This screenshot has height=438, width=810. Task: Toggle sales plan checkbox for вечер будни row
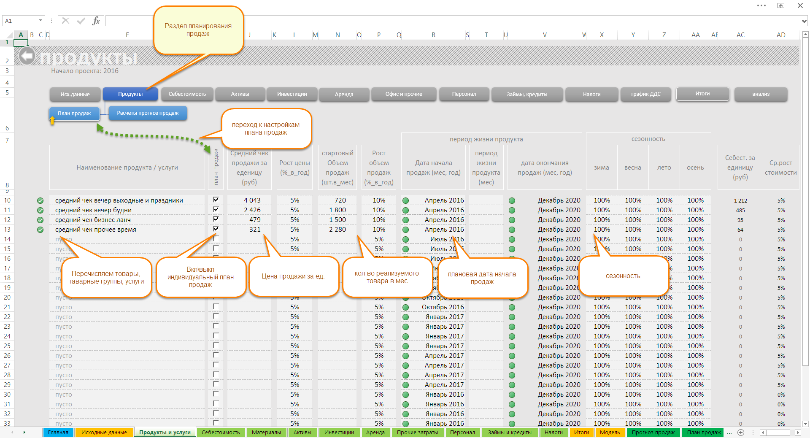point(216,209)
